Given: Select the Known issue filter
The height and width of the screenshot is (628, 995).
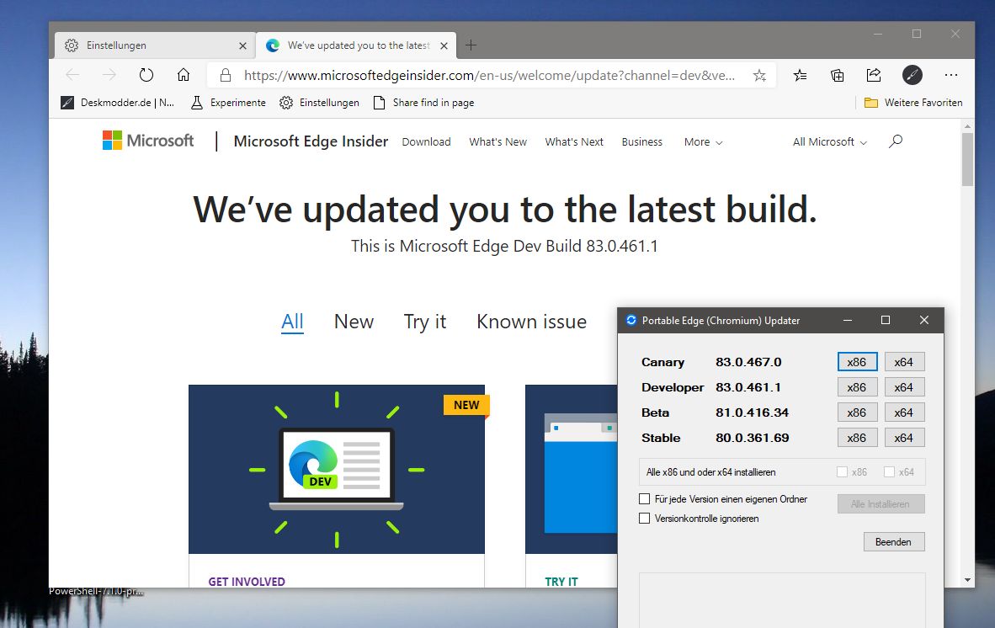Looking at the screenshot, I should tap(532, 322).
